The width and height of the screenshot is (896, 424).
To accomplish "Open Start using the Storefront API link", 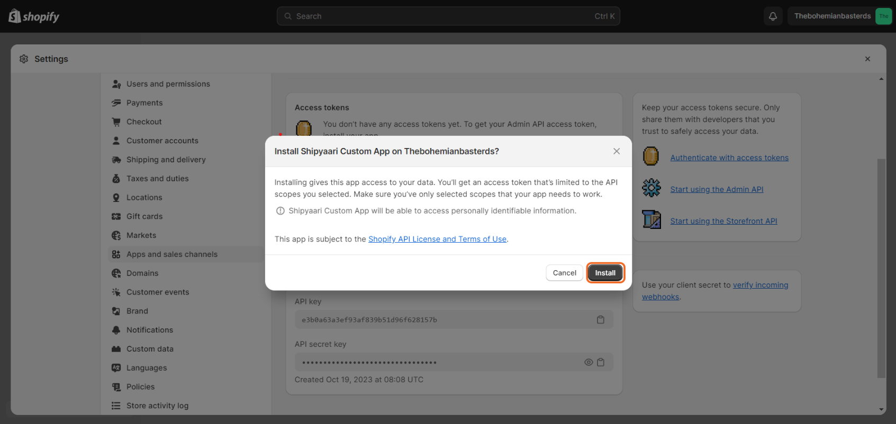I will click(x=723, y=221).
